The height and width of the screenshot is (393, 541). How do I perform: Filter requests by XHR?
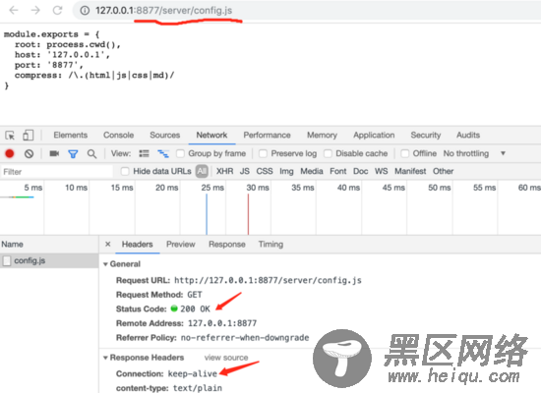tap(224, 171)
